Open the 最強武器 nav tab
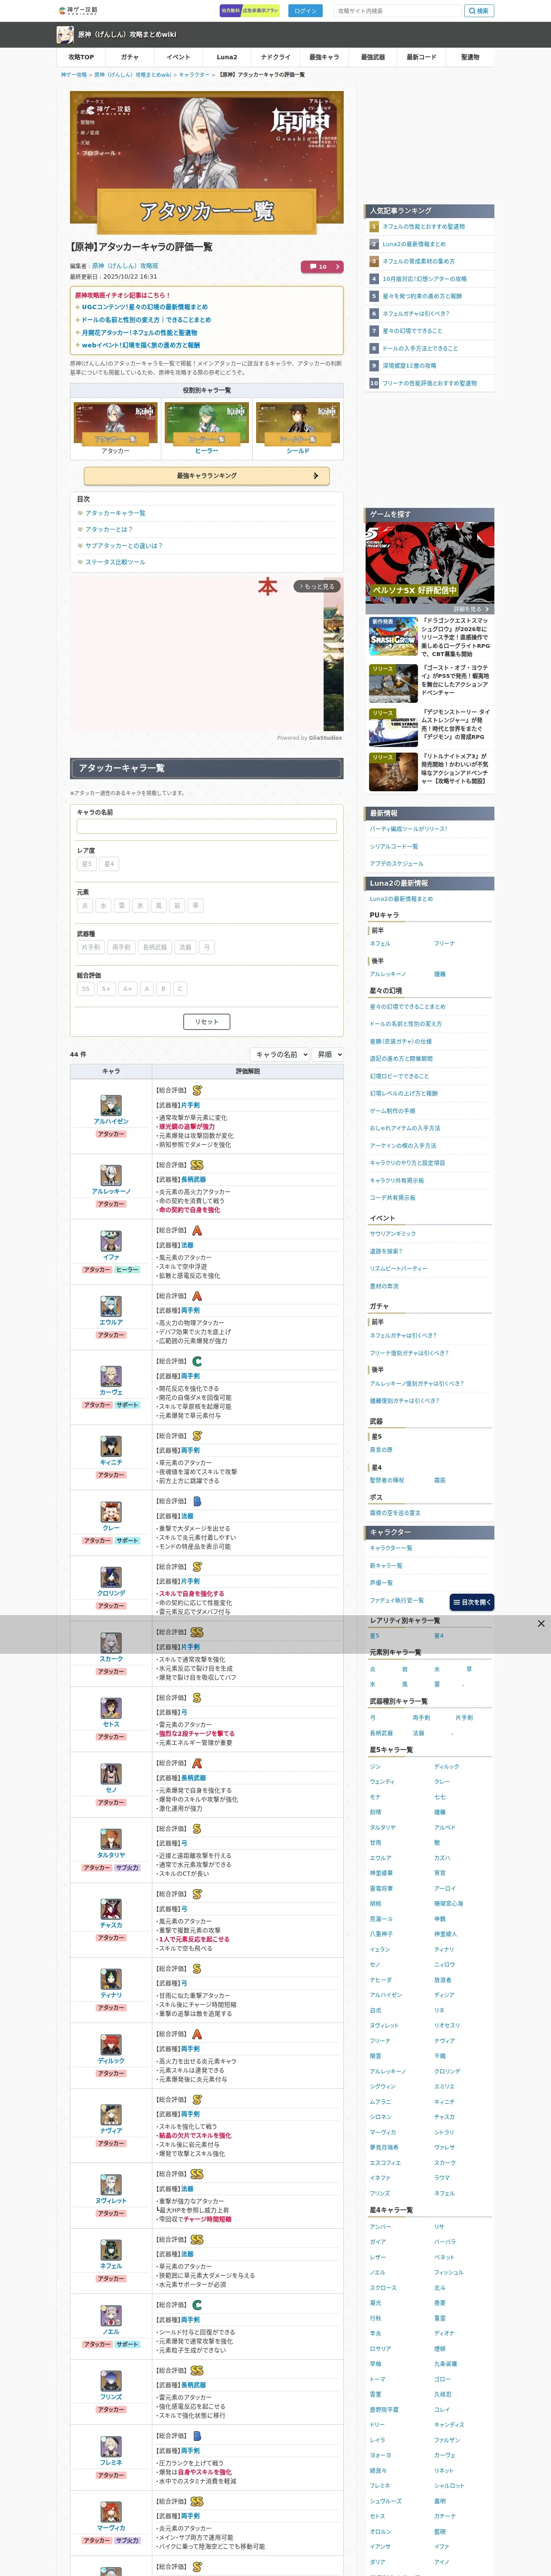The height and width of the screenshot is (2576, 551). point(373,57)
